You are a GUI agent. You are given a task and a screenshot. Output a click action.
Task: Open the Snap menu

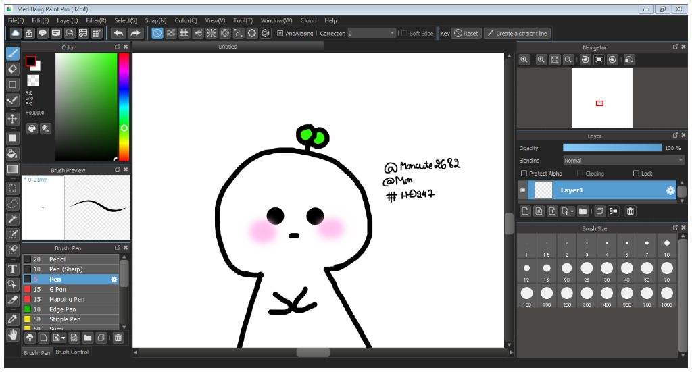155,20
